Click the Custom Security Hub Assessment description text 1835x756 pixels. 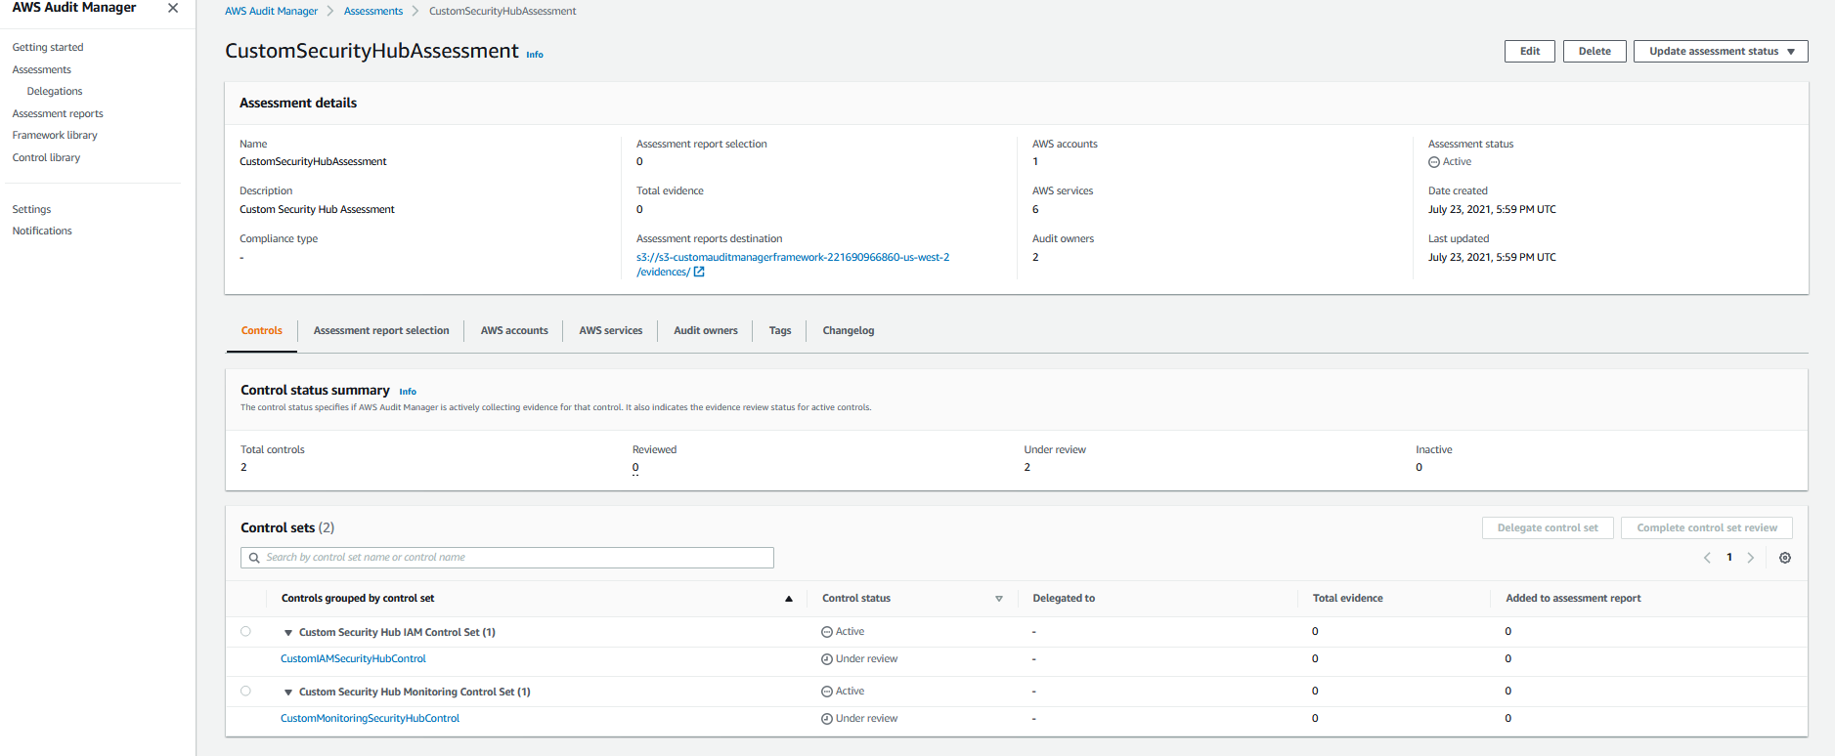pos(317,210)
